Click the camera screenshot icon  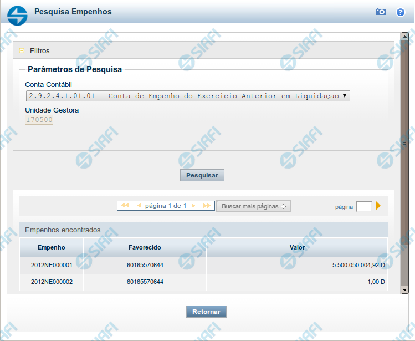tap(381, 12)
